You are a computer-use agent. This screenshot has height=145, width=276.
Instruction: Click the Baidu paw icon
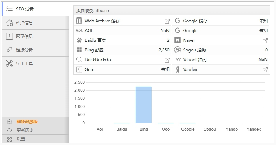(x=79, y=40)
